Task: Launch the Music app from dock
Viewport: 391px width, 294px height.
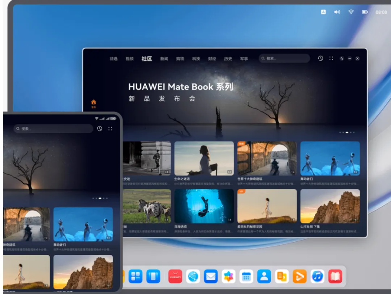Action: [x=317, y=276]
